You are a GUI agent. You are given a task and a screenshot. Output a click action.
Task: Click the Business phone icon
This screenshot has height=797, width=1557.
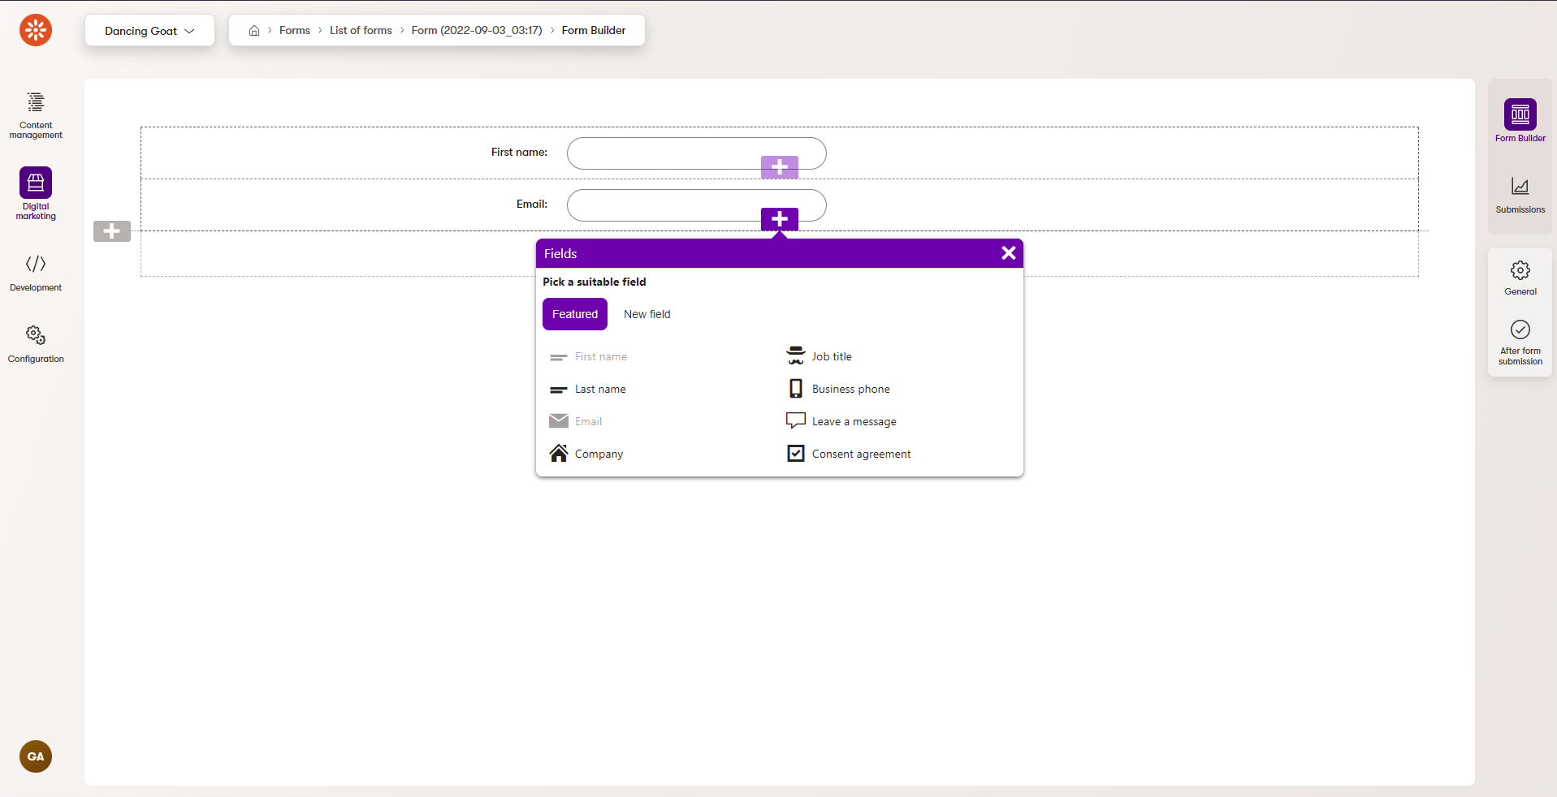796,388
